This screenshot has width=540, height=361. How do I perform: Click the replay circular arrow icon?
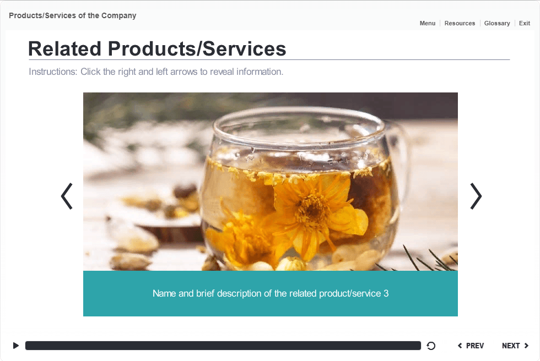pos(431,346)
